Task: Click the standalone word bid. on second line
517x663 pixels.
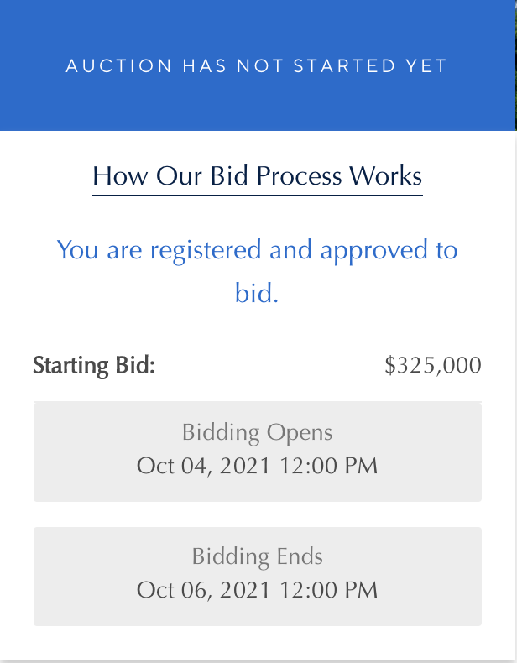Action: tap(257, 293)
